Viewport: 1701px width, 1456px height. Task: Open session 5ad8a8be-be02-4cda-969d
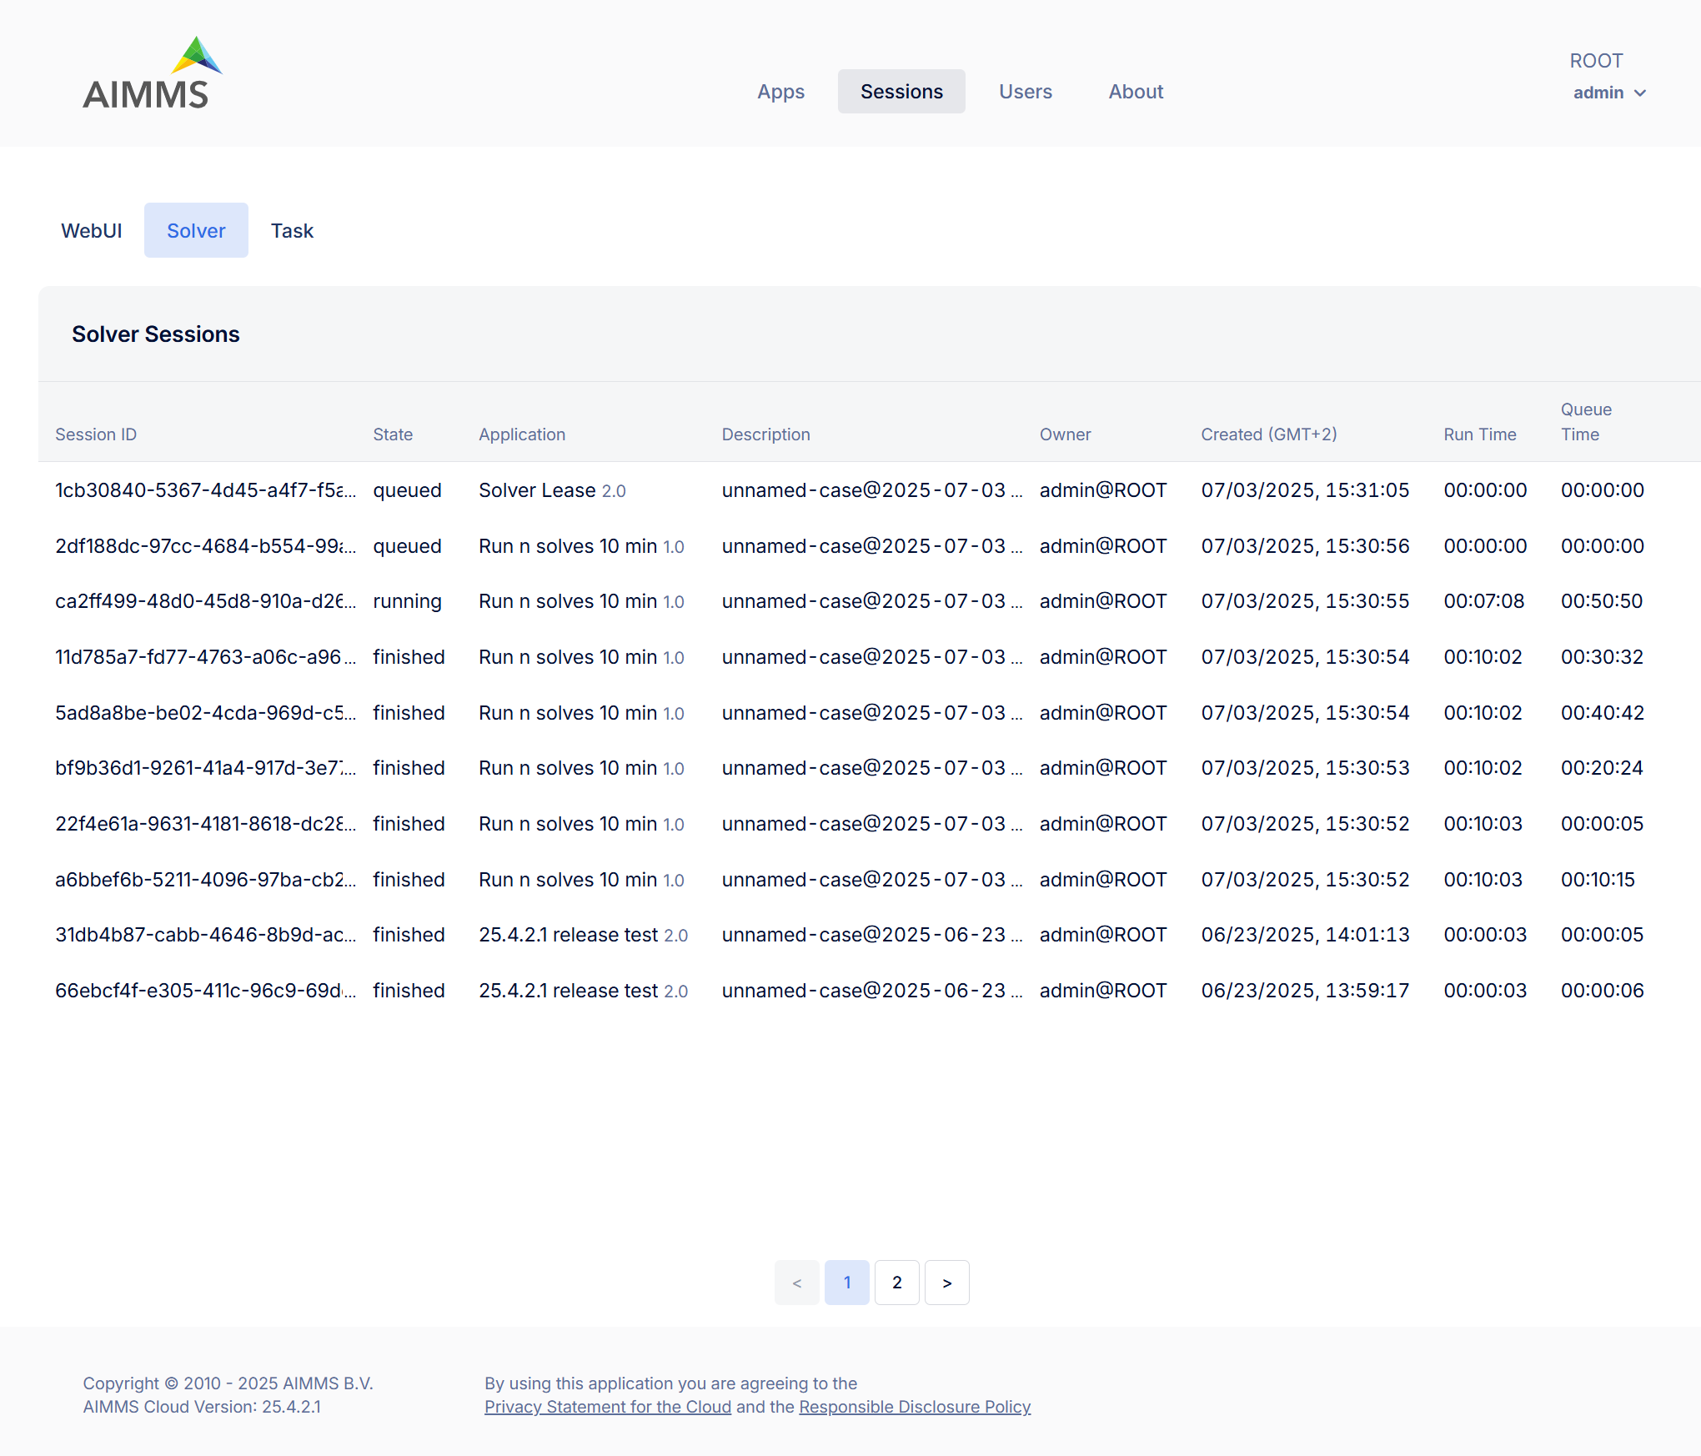205,713
